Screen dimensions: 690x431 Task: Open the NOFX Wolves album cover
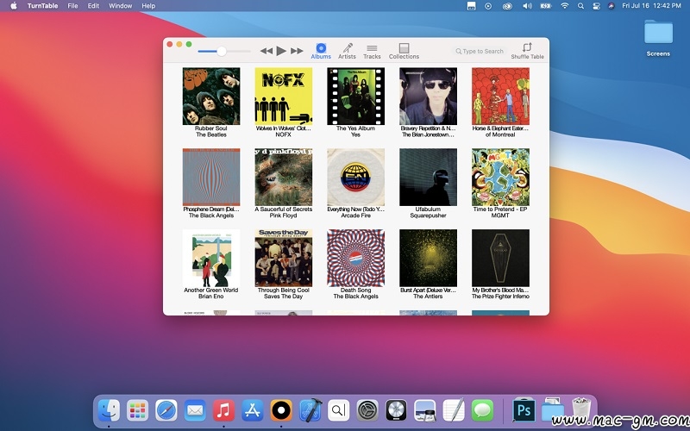tap(284, 96)
